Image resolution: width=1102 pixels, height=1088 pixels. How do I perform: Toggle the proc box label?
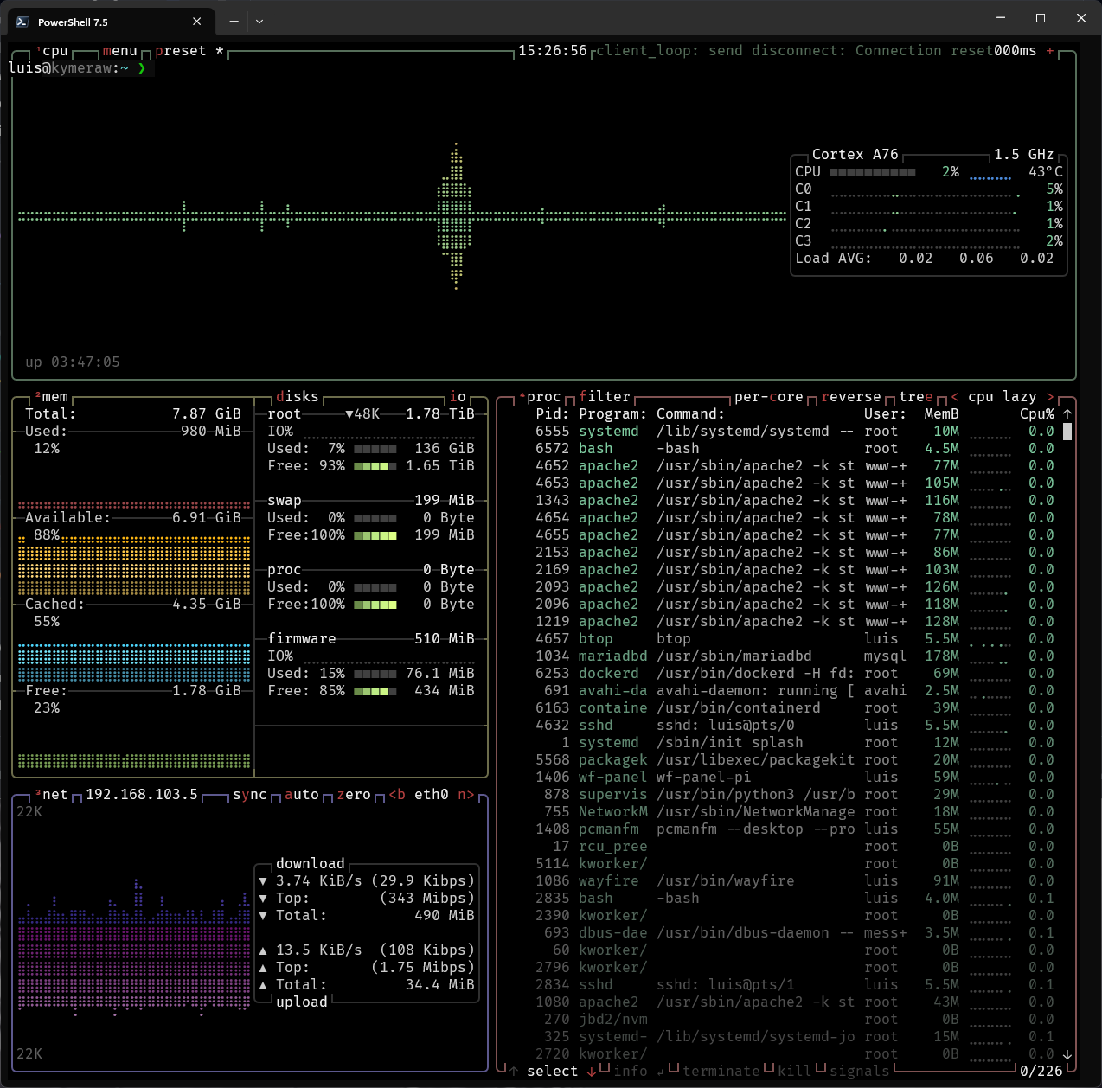[540, 397]
